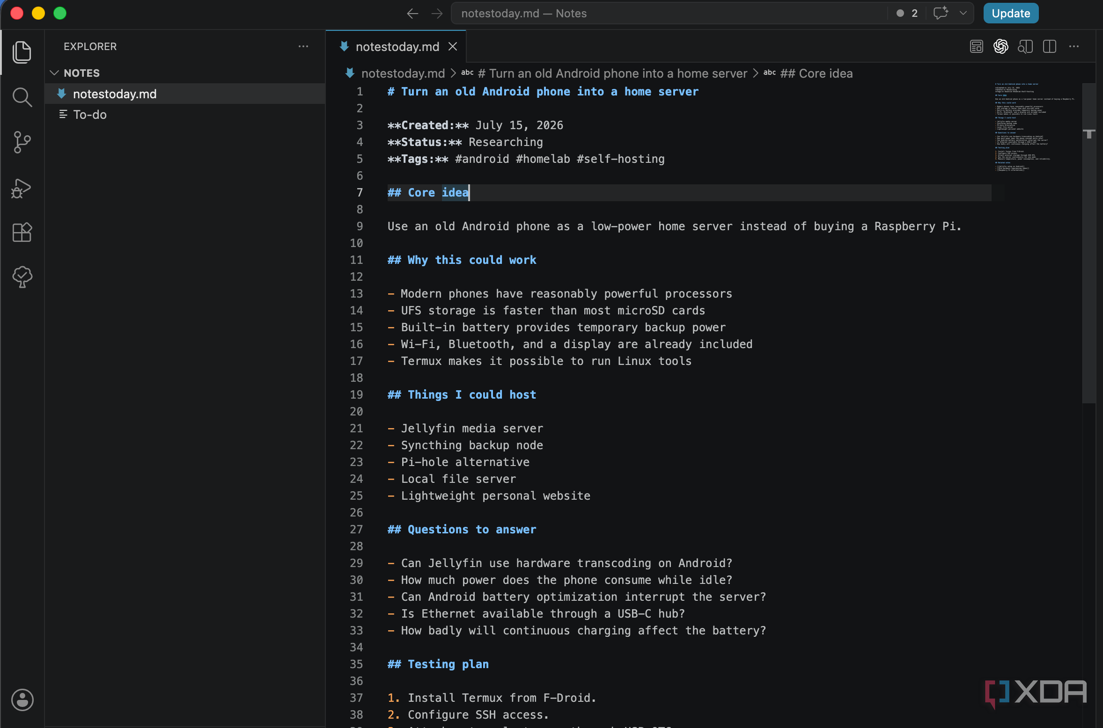Click the EXPLORER panel title
This screenshot has height=728, width=1103.
click(90, 46)
